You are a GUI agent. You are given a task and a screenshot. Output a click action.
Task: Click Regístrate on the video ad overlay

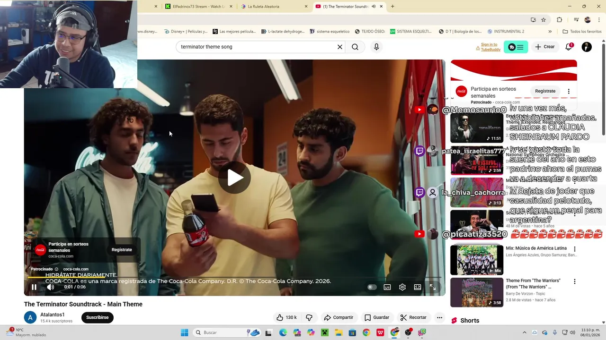122,250
